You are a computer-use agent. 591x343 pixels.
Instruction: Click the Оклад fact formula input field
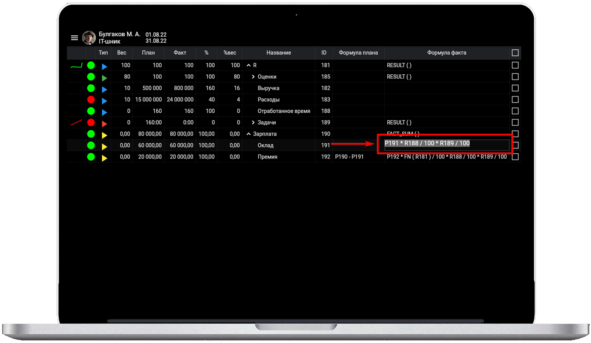pyautogui.click(x=446, y=145)
